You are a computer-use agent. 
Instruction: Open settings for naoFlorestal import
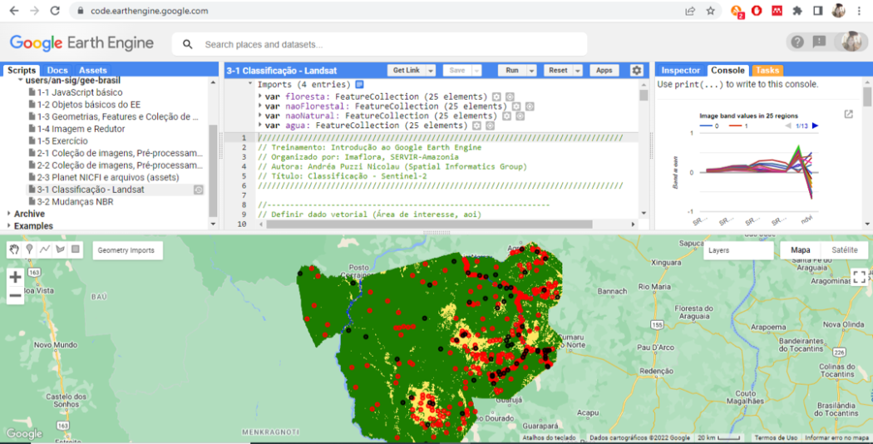(x=516, y=106)
